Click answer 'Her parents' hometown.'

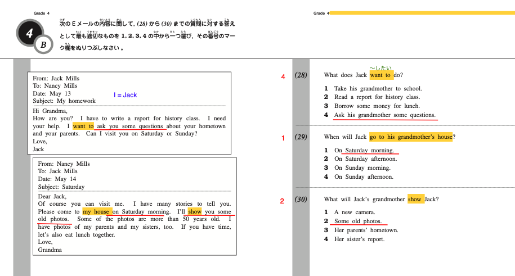pyautogui.click(x=366, y=230)
